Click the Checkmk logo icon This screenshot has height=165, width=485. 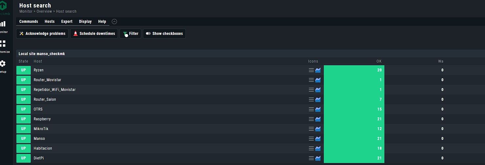3,7
